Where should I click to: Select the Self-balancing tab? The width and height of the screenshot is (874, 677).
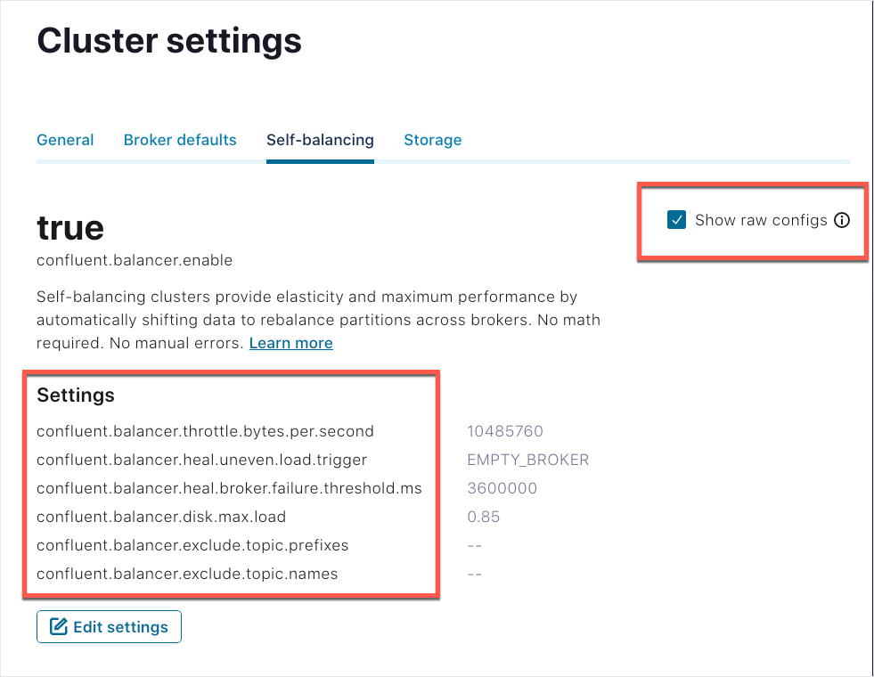click(x=320, y=140)
